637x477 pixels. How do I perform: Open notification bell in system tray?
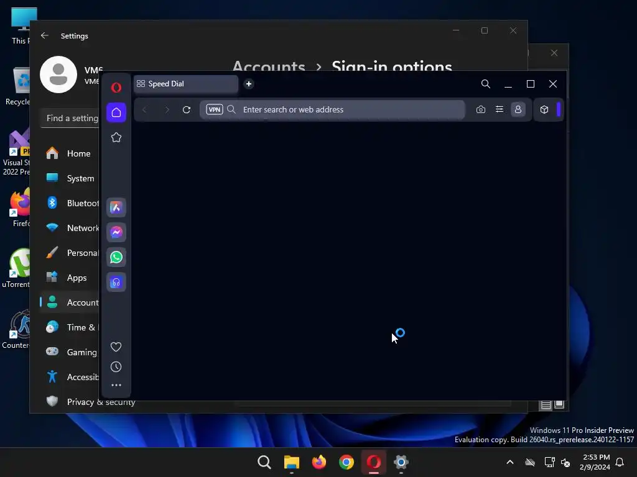click(x=620, y=462)
